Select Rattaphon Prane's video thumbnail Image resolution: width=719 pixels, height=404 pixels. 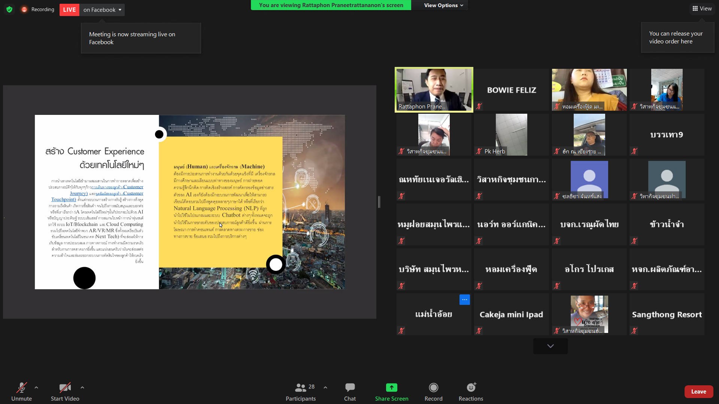(434, 90)
